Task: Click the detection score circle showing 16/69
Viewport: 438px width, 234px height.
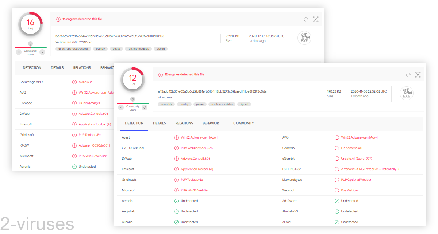Action: pos(30,23)
